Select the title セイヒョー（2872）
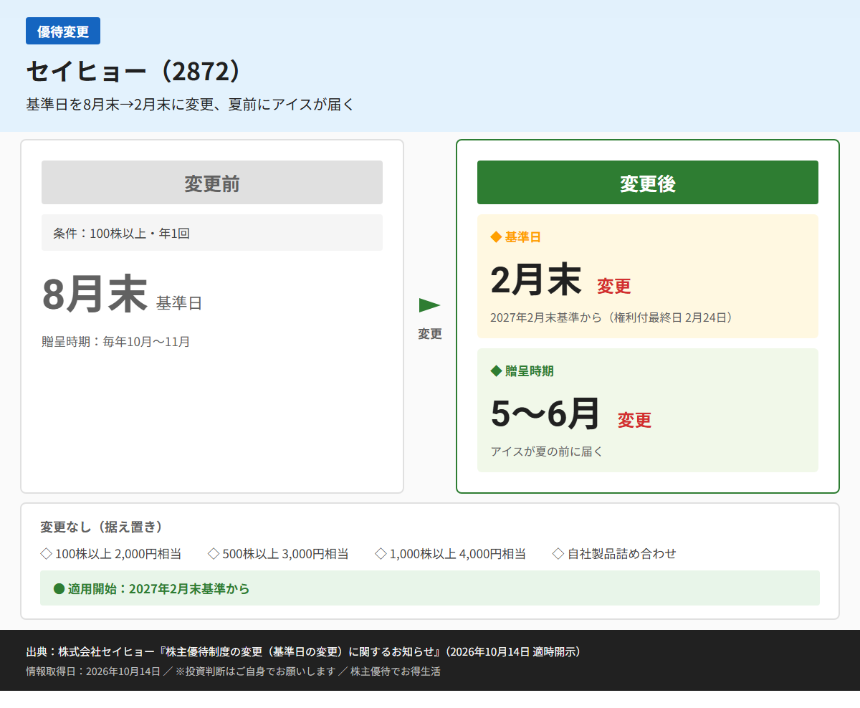Image resolution: width=860 pixels, height=708 pixels. (136, 71)
